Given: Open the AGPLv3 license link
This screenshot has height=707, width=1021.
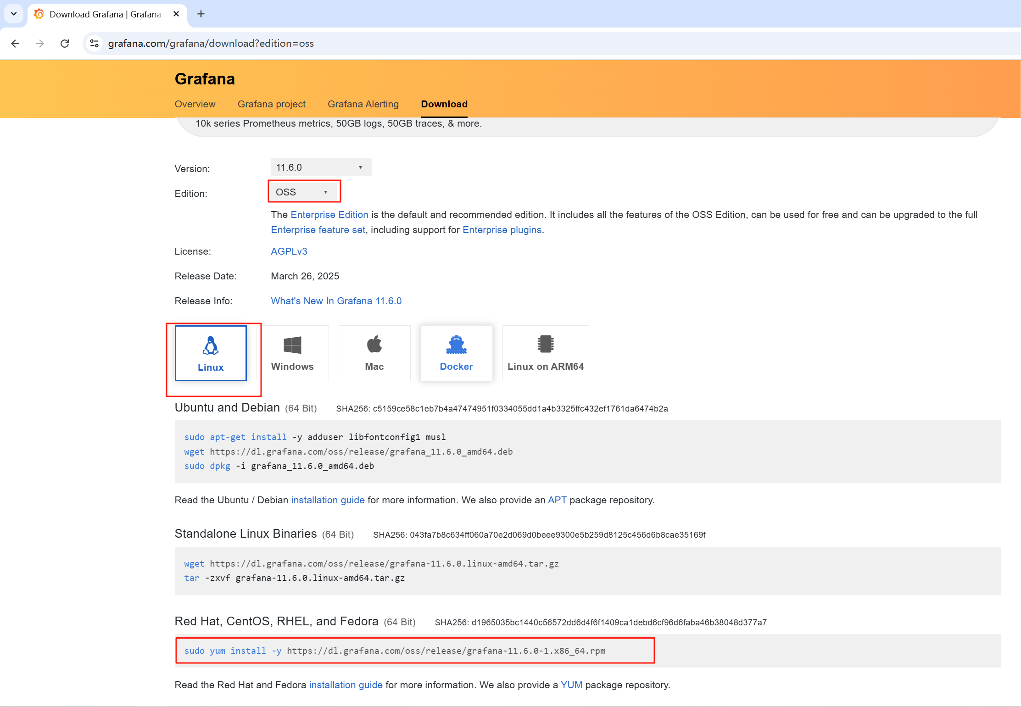Looking at the screenshot, I should tap(289, 251).
